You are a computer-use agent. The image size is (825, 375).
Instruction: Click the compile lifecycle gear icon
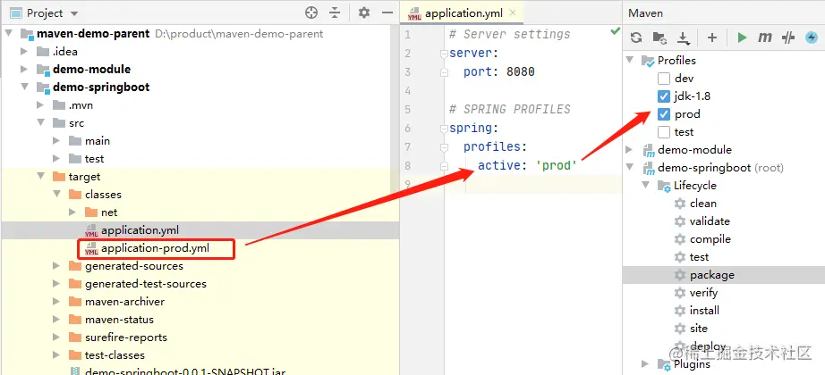pyautogui.click(x=680, y=239)
